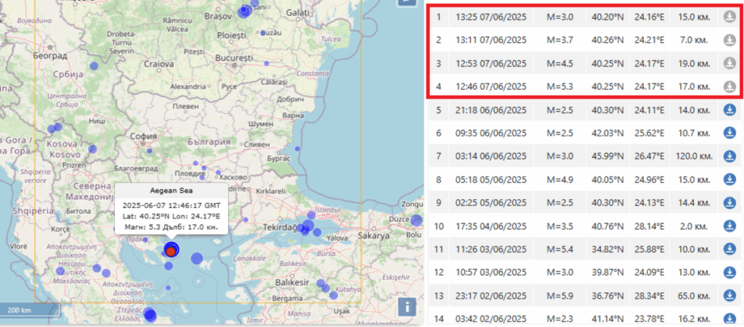744x327 pixels.
Task: Download row 11 event with M=5.4
Action: pyautogui.click(x=729, y=249)
